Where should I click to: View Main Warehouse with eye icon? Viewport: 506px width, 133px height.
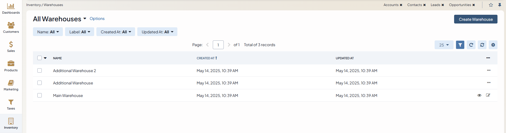[479, 95]
